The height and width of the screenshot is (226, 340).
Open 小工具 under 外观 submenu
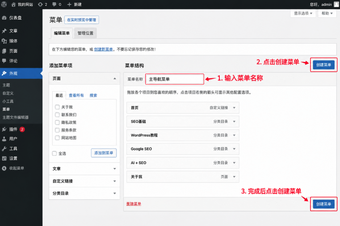tap(8, 101)
